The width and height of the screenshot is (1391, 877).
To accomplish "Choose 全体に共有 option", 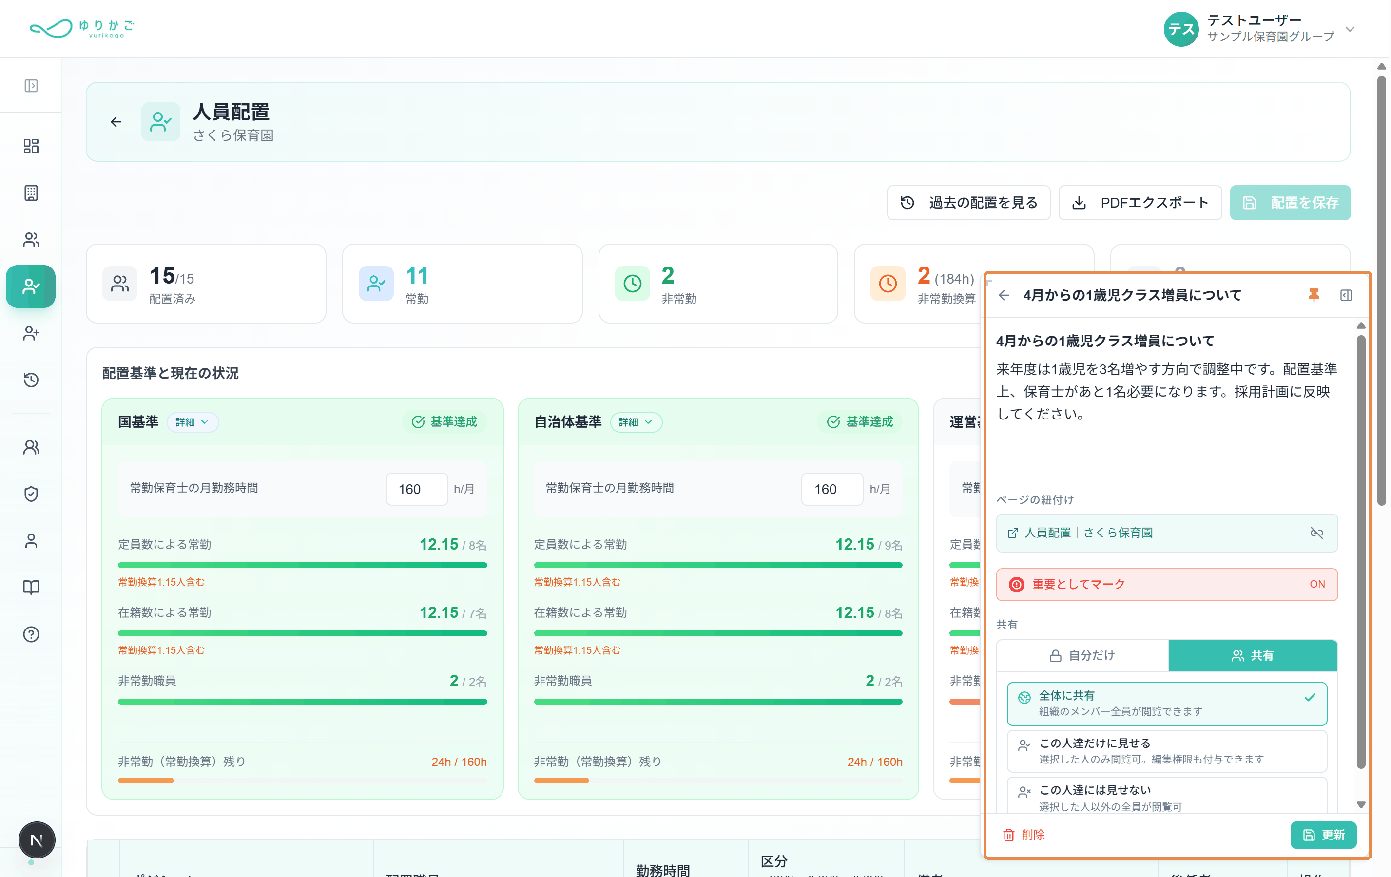I will click(x=1167, y=704).
